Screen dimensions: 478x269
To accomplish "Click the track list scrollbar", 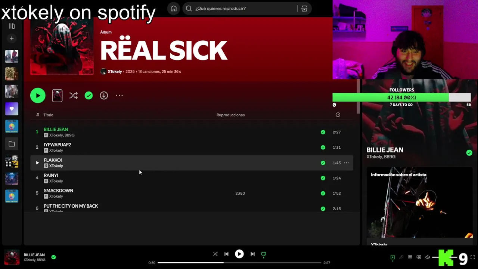I will [358, 97].
